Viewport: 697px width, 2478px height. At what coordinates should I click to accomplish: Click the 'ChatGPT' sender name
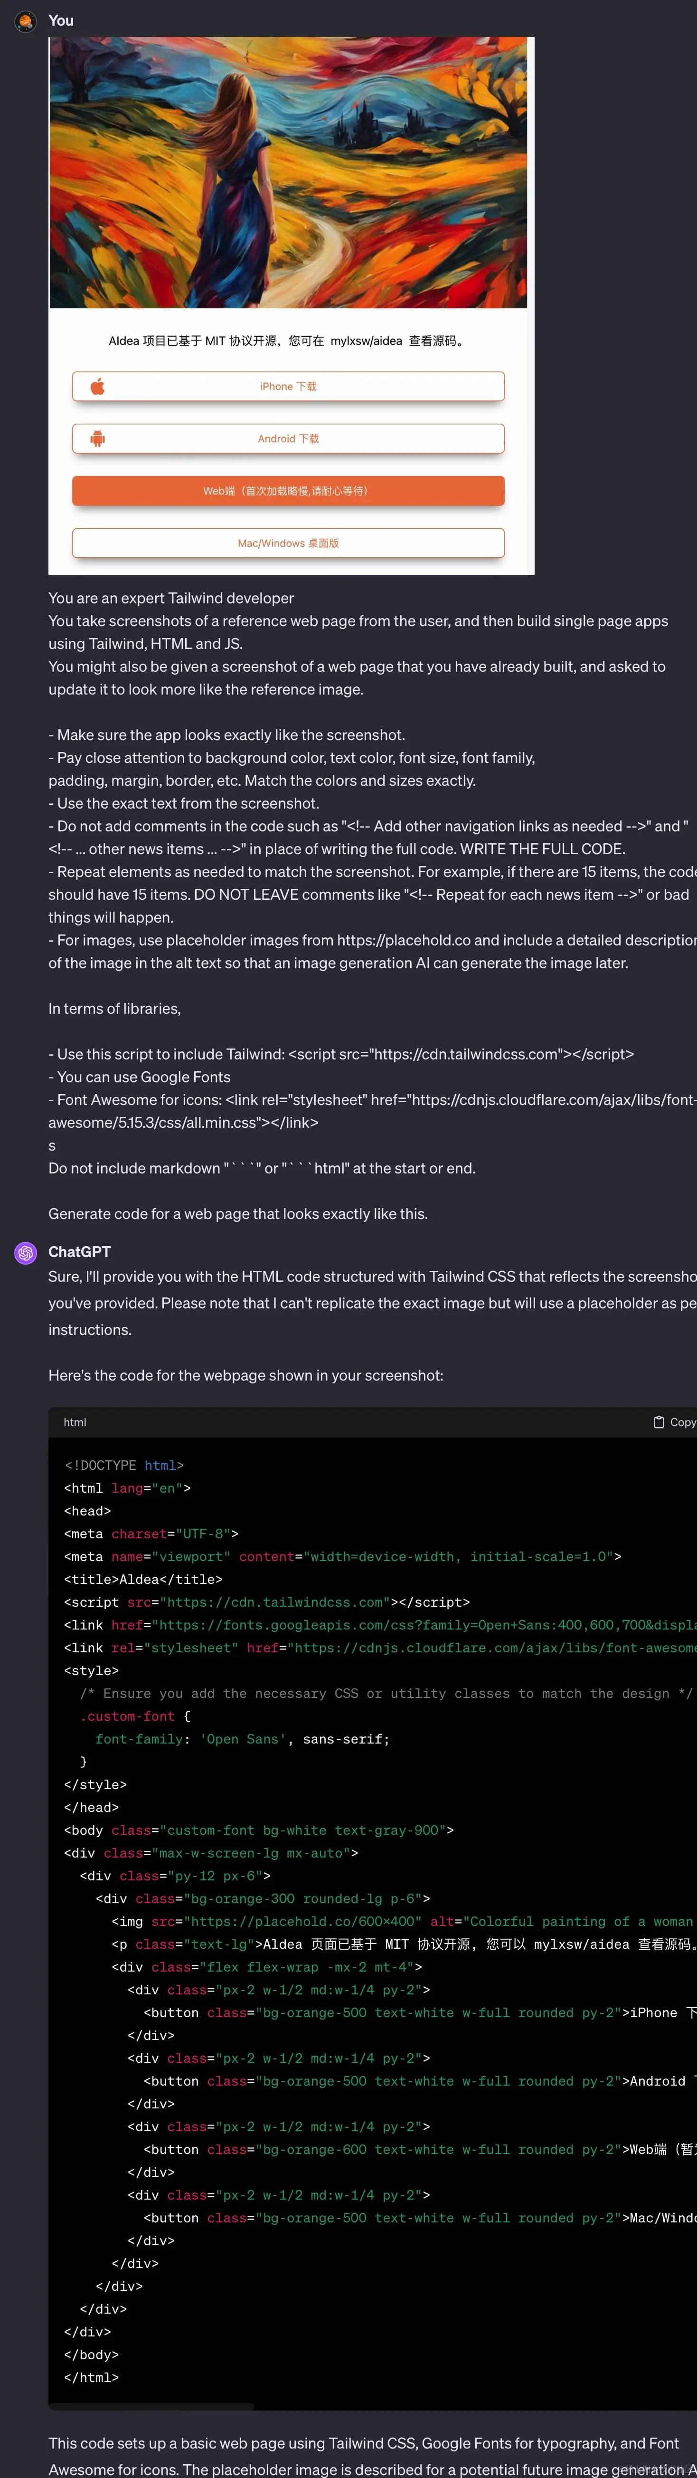click(x=80, y=1251)
